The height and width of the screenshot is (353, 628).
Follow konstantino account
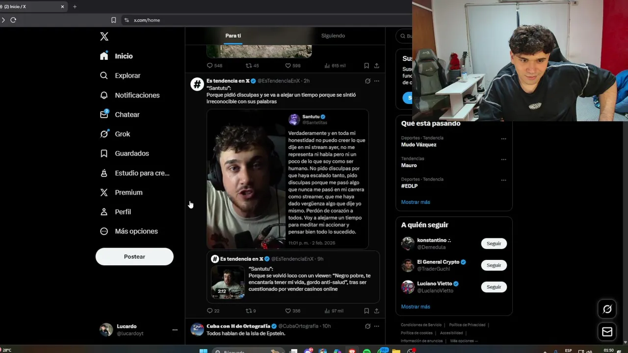(494, 244)
